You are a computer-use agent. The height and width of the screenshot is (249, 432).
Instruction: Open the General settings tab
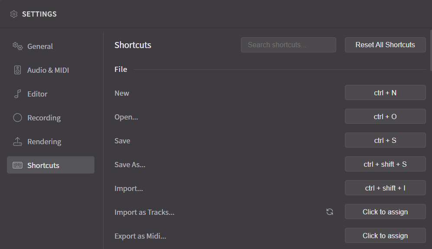(x=51, y=46)
